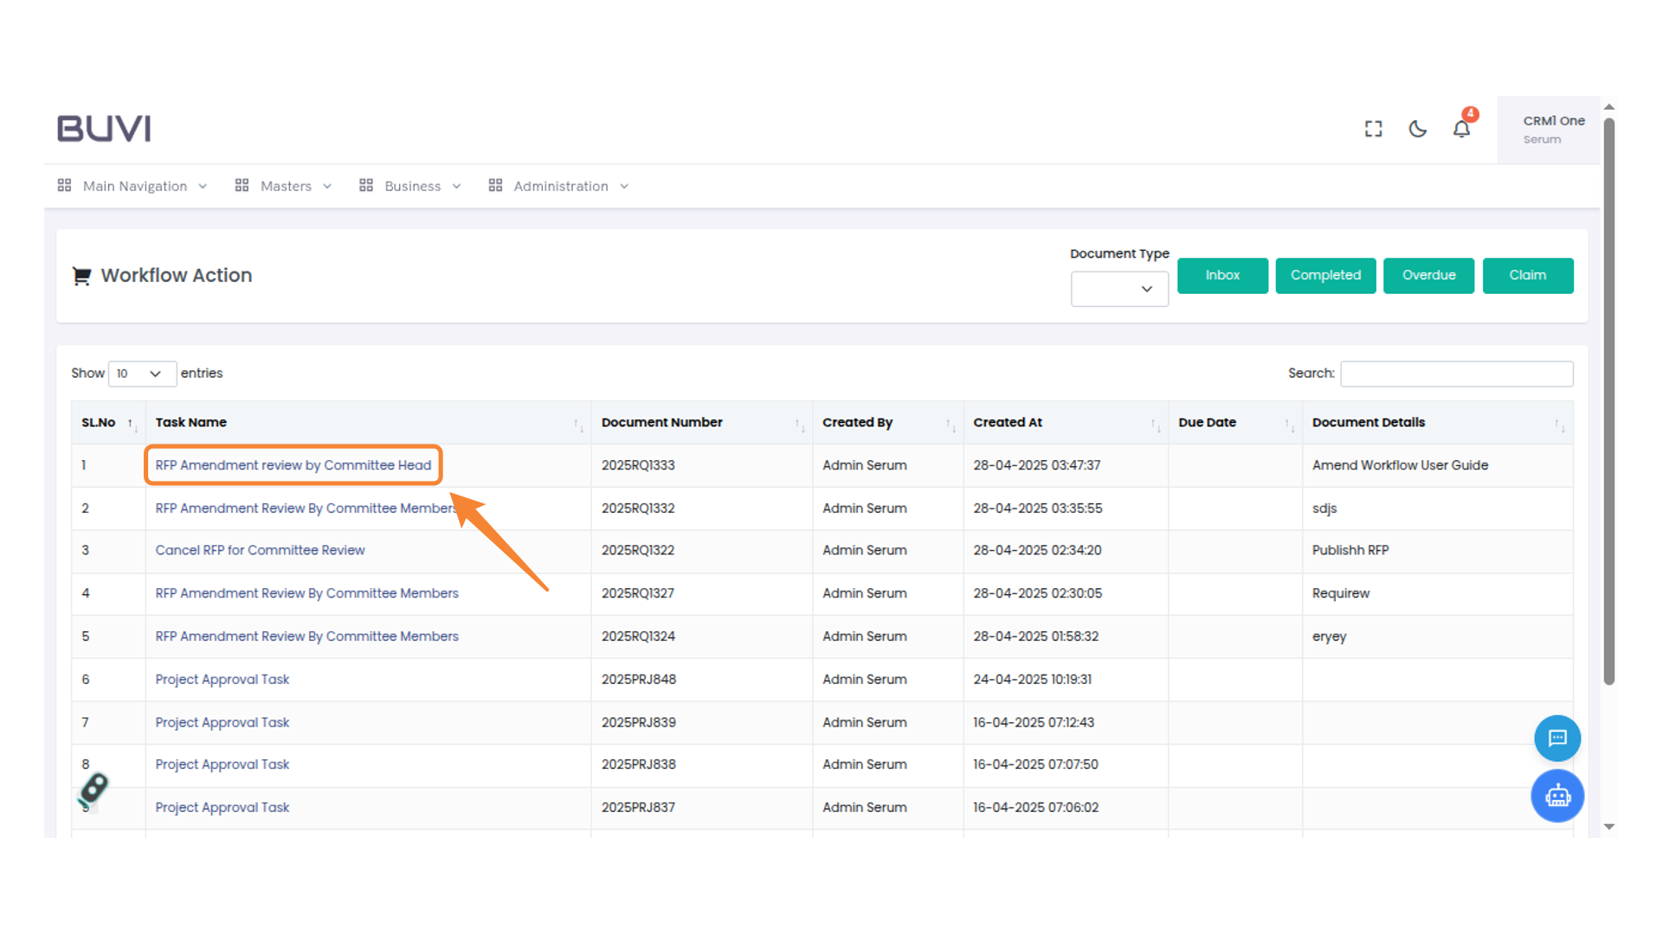
Task: Open the chat message floating icon
Action: pyautogui.click(x=1557, y=738)
